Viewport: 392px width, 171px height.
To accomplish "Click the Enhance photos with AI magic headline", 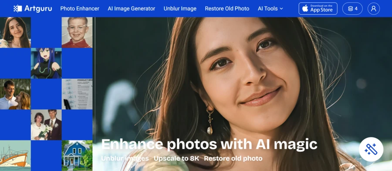I will [x=209, y=144].
